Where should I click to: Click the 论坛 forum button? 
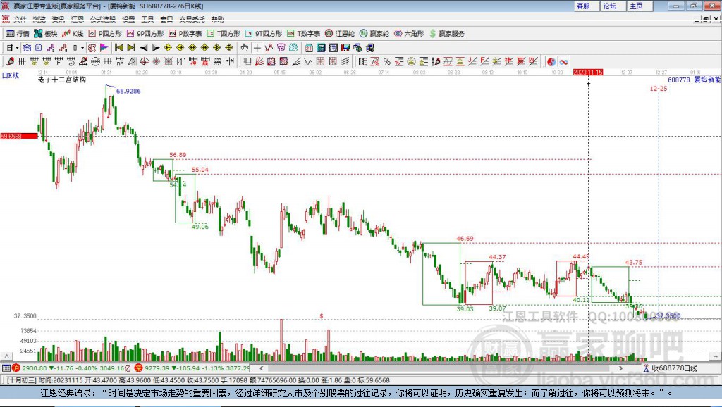click(610, 6)
